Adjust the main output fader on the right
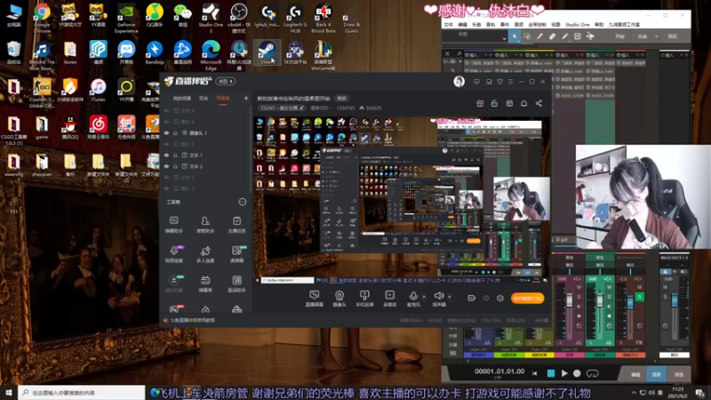This screenshot has width=711, height=400. point(675,300)
